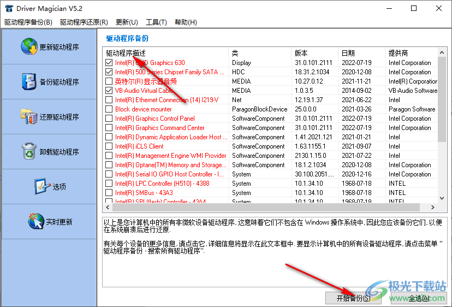The height and width of the screenshot is (307, 452).
Task: Click the list's scroll left arrow
Action: click(x=108, y=207)
